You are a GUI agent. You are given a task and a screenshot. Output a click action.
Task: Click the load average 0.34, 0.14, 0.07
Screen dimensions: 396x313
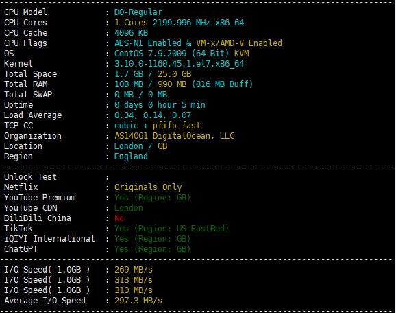coord(153,115)
